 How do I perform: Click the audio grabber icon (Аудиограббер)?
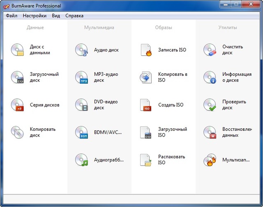[x=81, y=159]
